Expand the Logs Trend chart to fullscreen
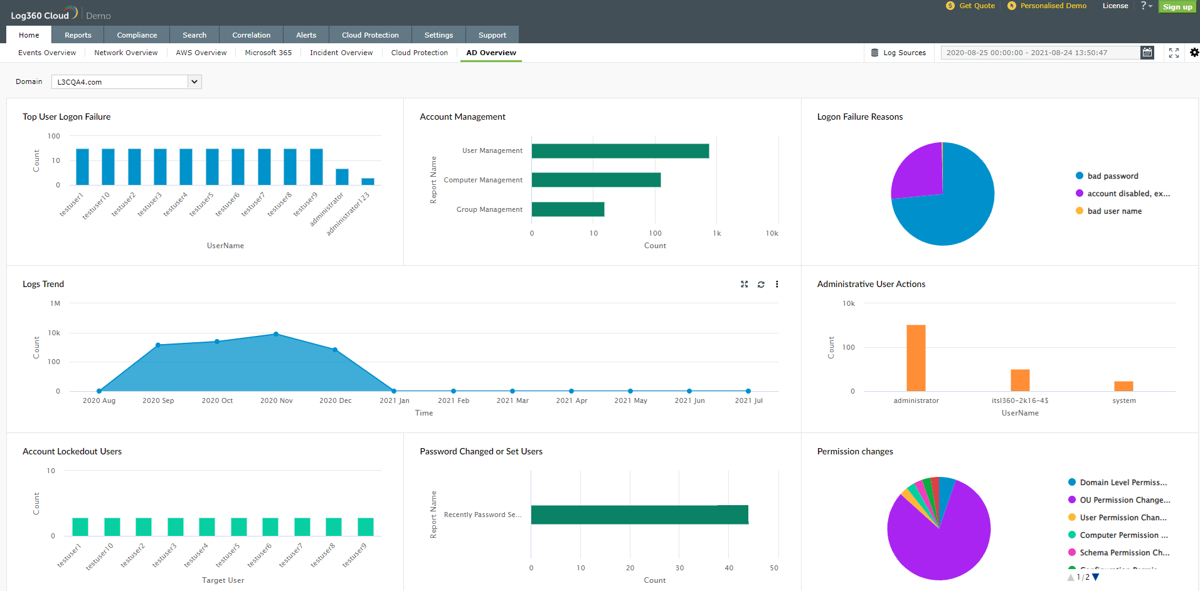 coord(744,284)
